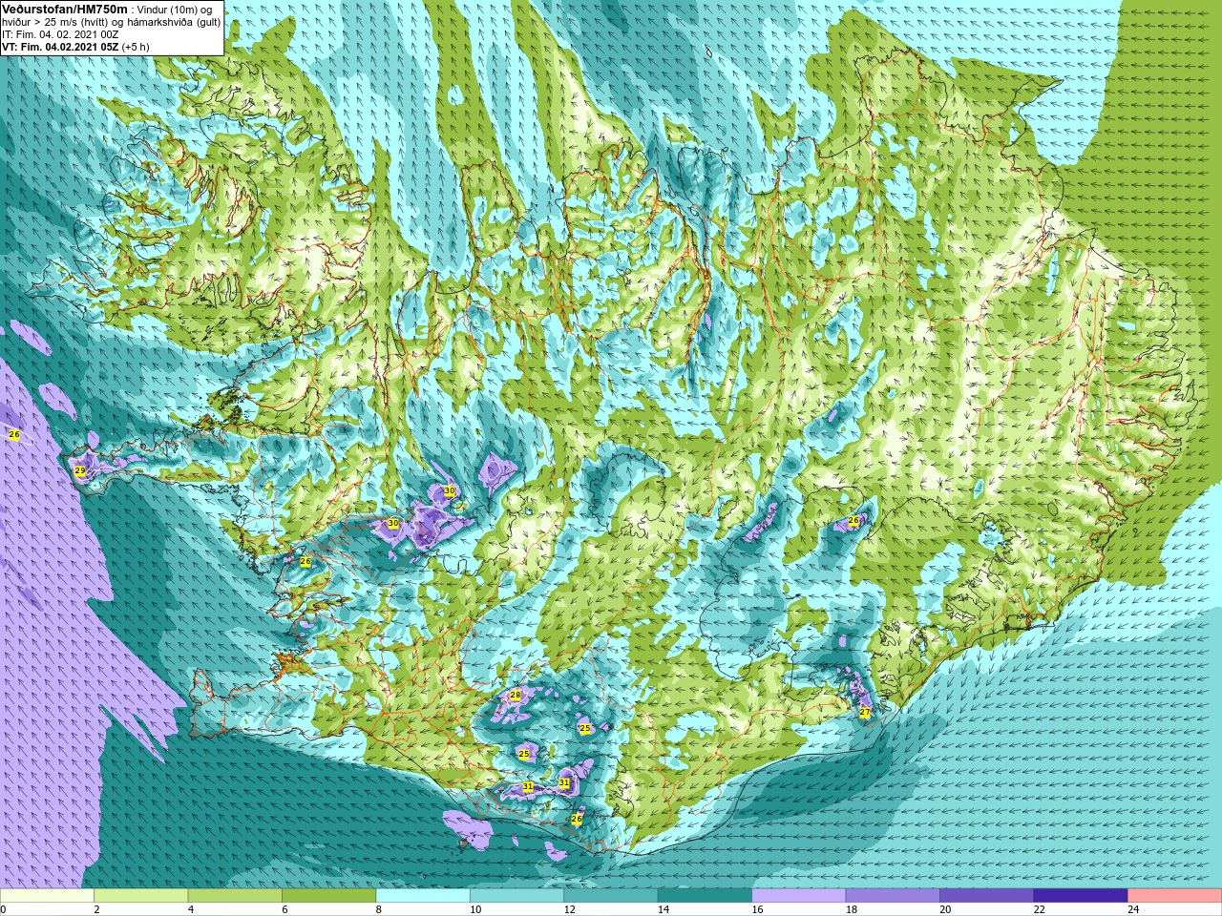Pick the teal 12–14 m/s legend swatch
Viewport: 1222px width, 916px height.
tap(611, 896)
